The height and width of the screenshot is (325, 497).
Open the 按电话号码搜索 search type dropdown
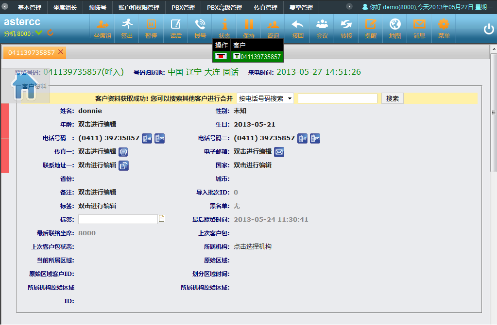pos(265,98)
